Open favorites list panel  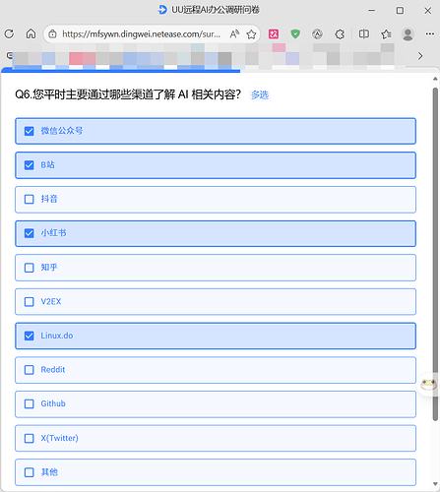[386, 33]
